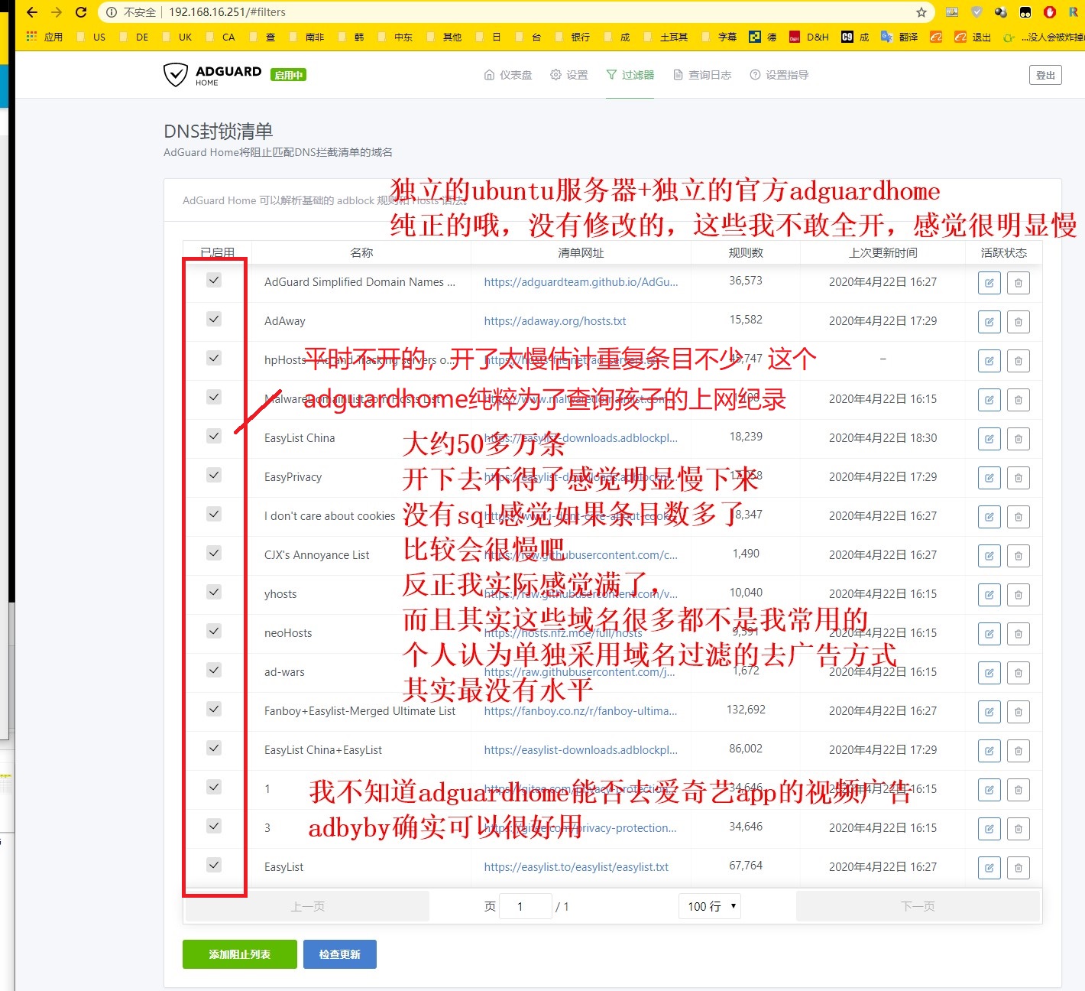The width and height of the screenshot is (1085, 991).
Task: Edit the Fanboy+Easylist-Merged Ultimate List
Action: (x=989, y=712)
